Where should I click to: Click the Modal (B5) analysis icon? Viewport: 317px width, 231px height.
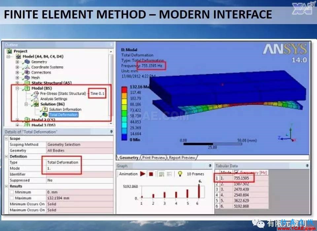click(x=27, y=88)
